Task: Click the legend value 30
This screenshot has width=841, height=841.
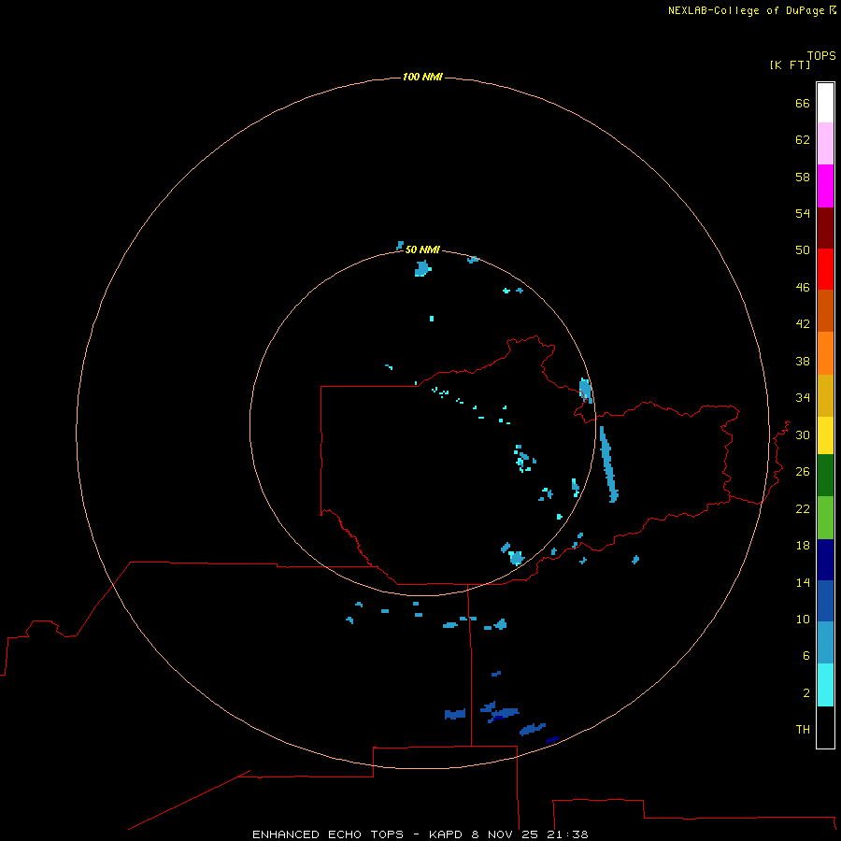Action: [803, 435]
